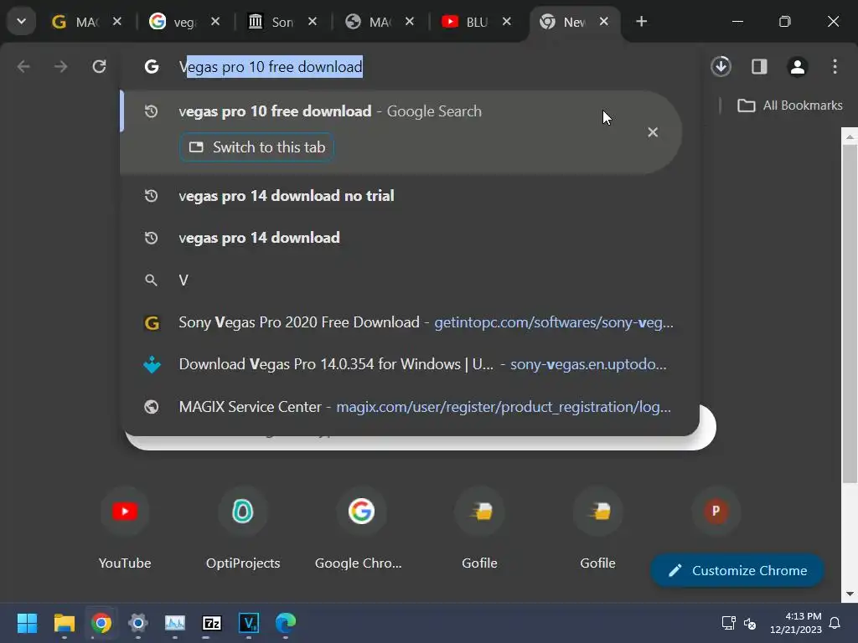Open 7-Zip from the taskbar

212,623
